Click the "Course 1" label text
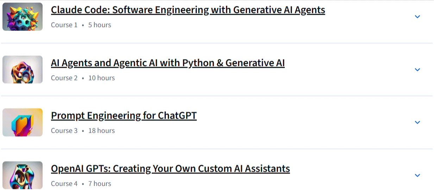Viewport: 434px width, 190px height. point(64,25)
